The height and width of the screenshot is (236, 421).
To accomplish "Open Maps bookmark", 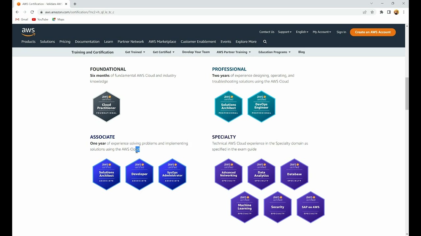I will click(58, 19).
